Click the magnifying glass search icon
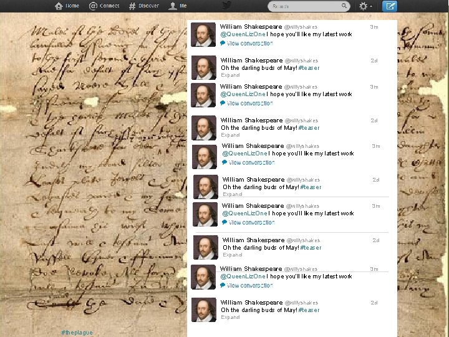The width and height of the screenshot is (449, 337). 344,6
